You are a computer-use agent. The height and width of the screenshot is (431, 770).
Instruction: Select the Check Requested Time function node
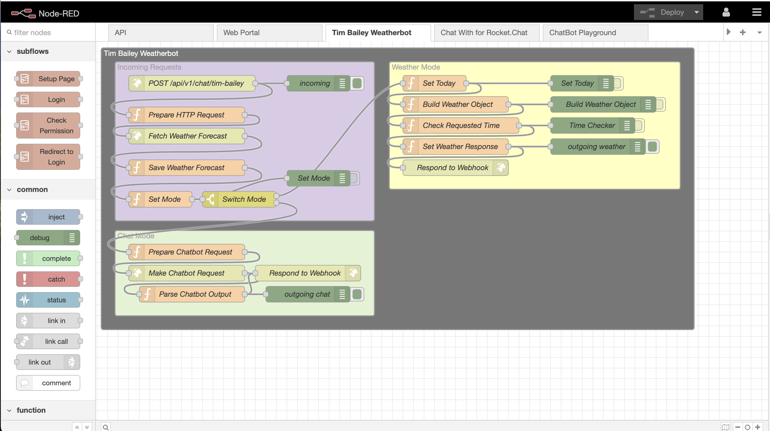(x=461, y=126)
